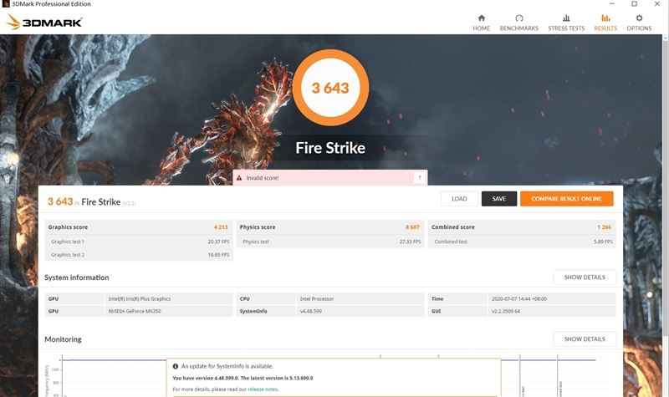Click the Graphics score value 4 213
This screenshot has width=669, height=397.
click(221, 226)
